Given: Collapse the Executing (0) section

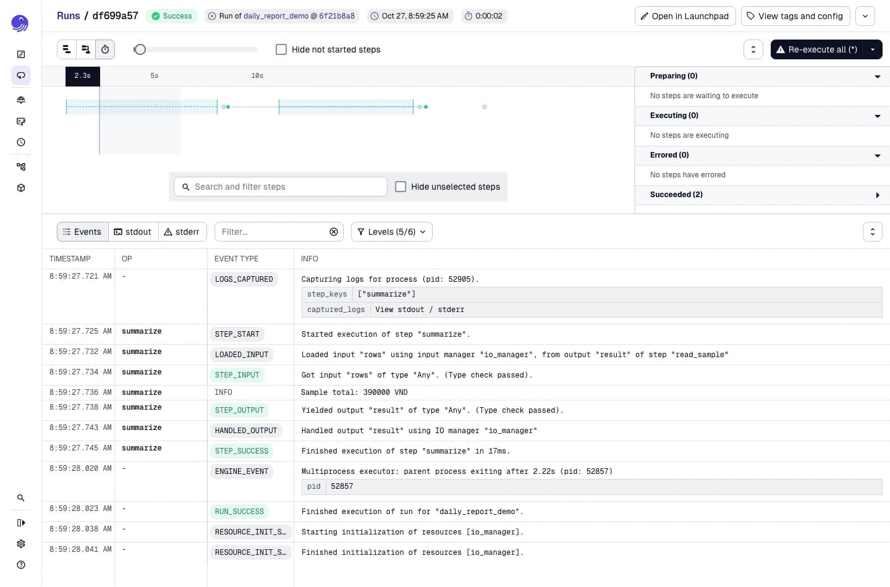Looking at the screenshot, I should 878,116.
